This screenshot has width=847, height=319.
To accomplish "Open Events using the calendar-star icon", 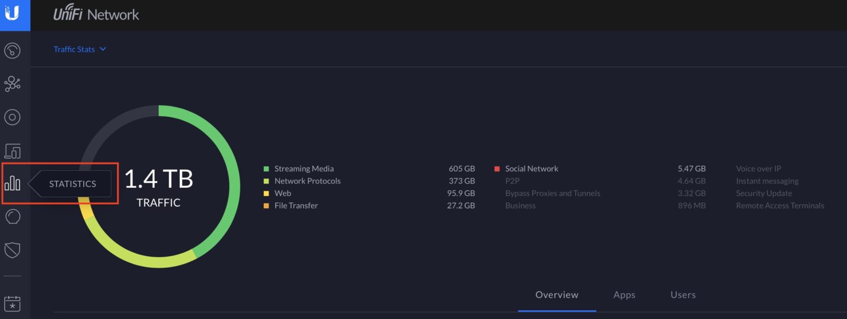I will (13, 303).
